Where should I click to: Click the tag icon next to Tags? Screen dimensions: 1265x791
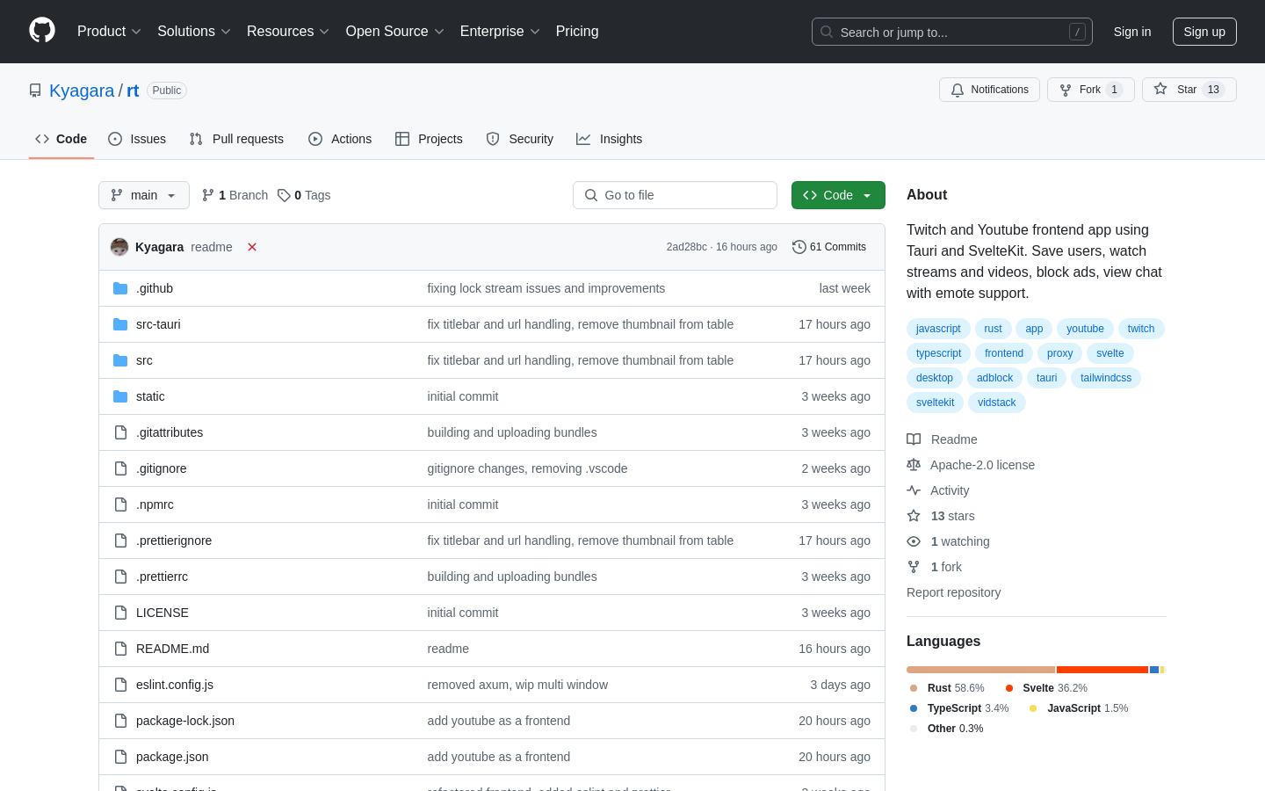(284, 195)
